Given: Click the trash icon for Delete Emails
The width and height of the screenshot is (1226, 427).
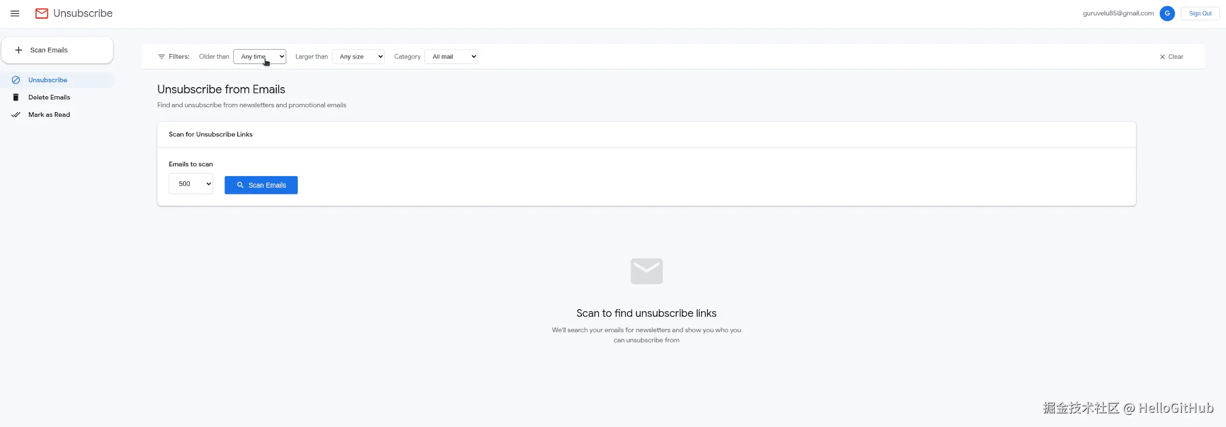Looking at the screenshot, I should click(16, 97).
